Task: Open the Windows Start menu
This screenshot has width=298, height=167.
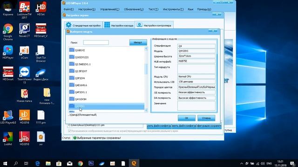Action: coord(5,163)
